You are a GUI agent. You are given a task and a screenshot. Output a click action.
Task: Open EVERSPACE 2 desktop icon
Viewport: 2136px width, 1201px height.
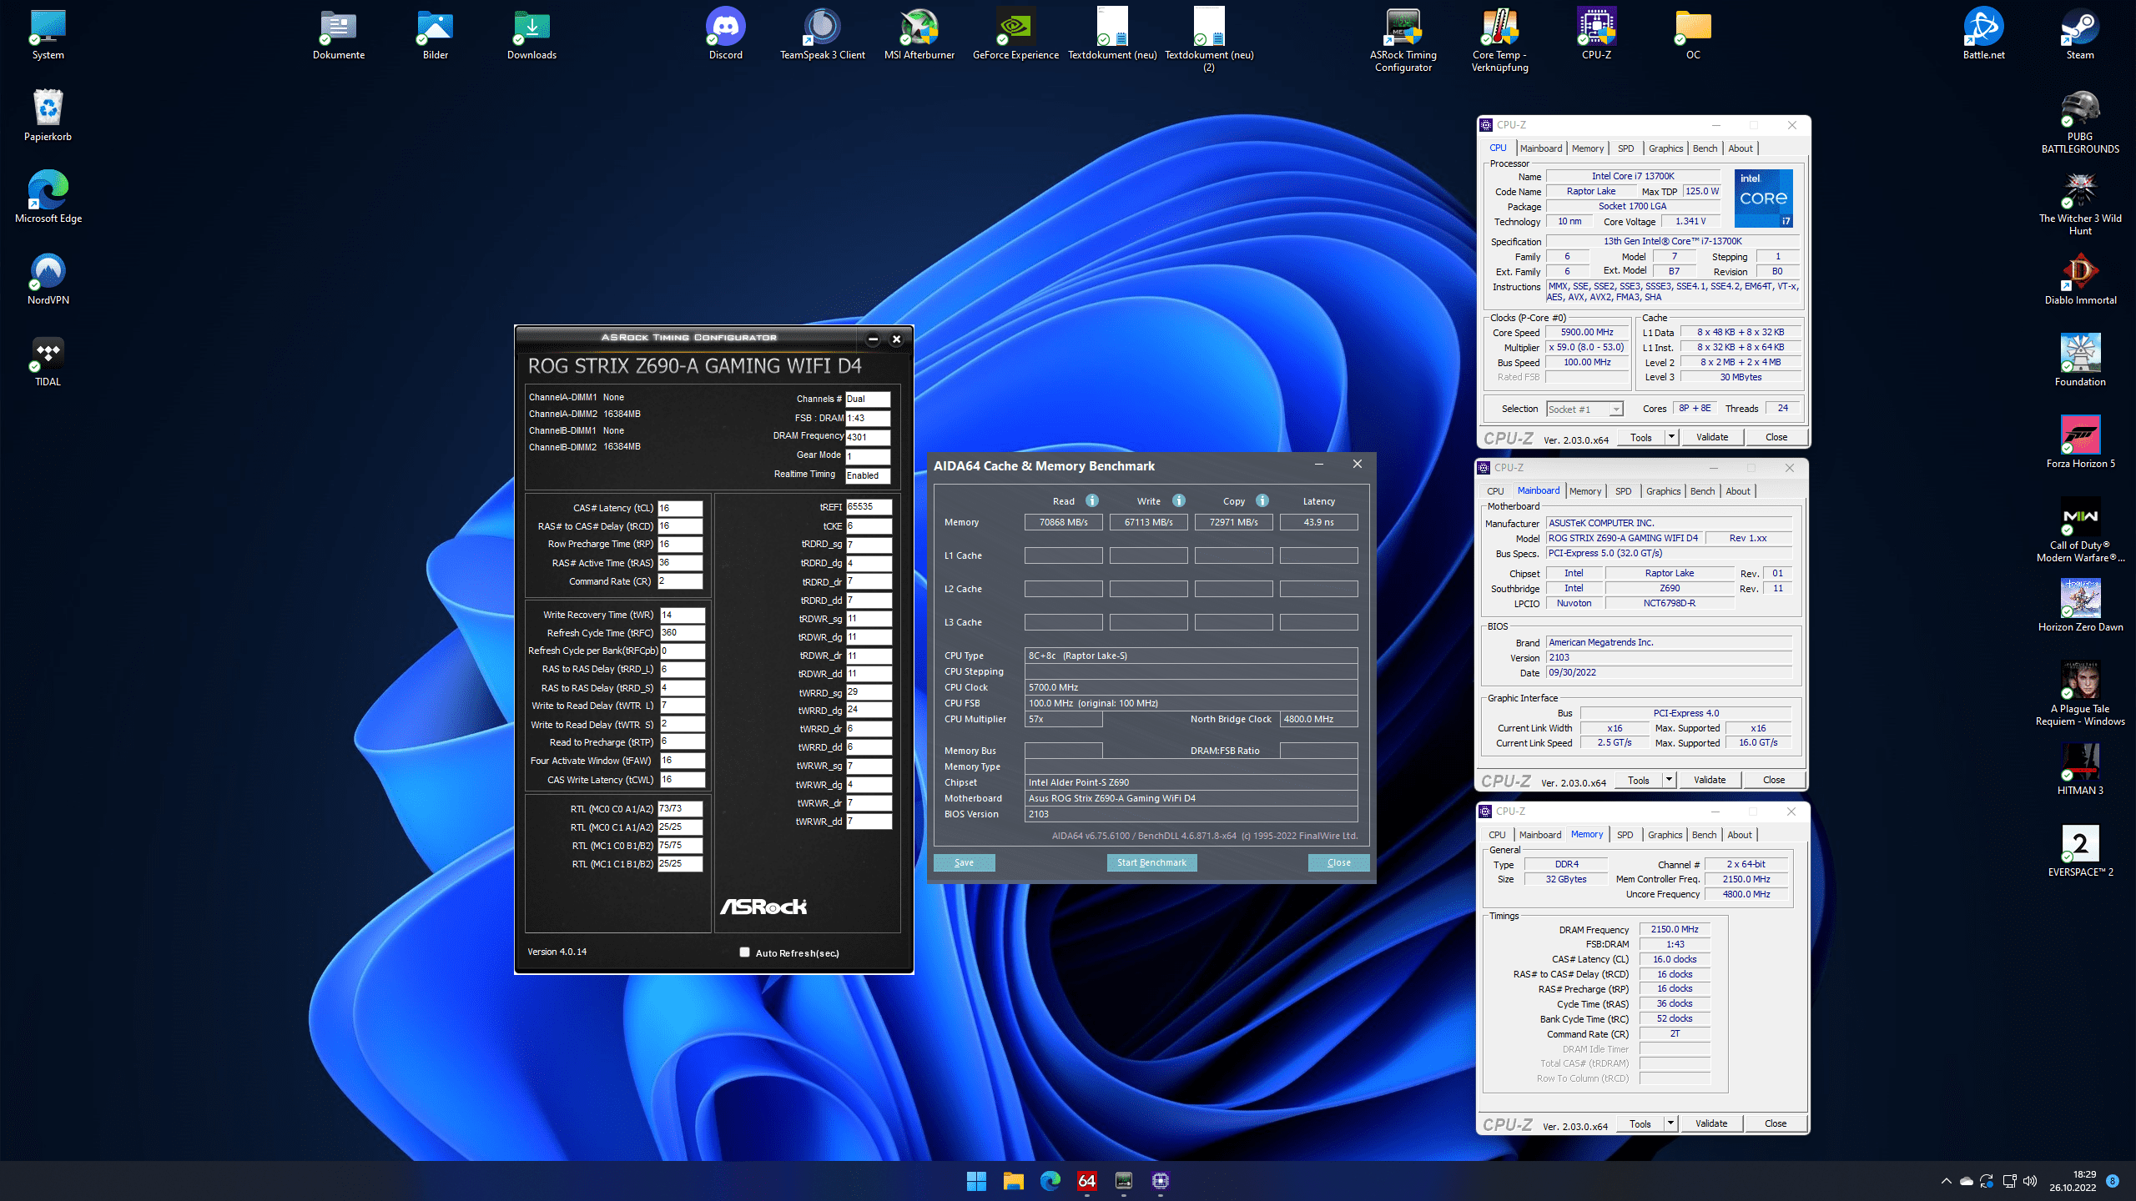(2080, 852)
